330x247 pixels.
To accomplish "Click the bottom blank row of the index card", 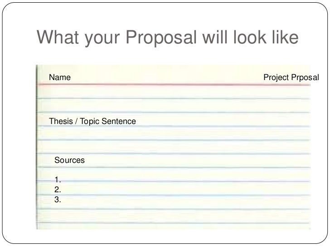I will coord(174,226).
